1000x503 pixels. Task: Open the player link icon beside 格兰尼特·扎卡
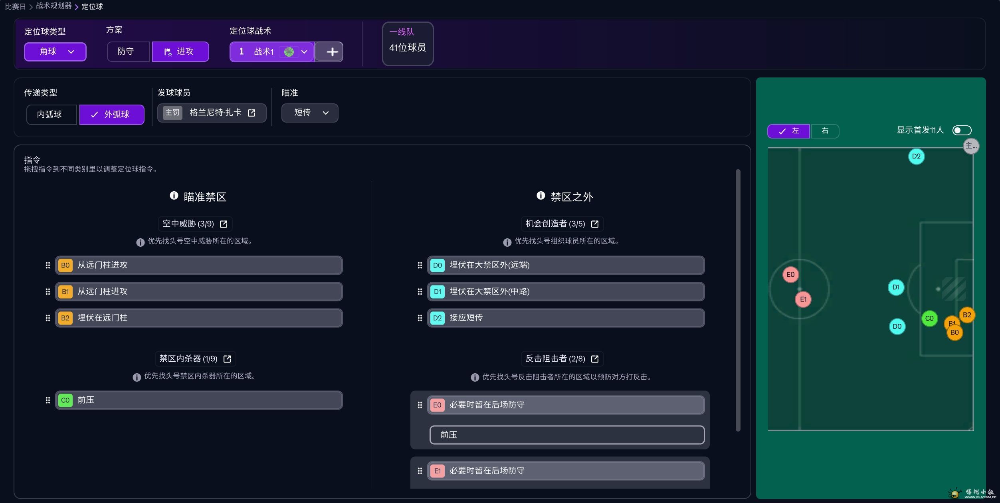tap(251, 113)
